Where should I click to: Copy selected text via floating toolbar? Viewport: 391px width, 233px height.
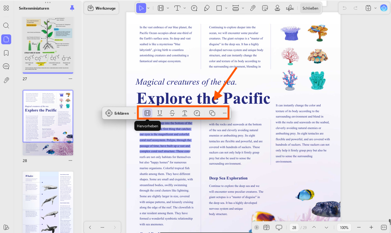212,113
